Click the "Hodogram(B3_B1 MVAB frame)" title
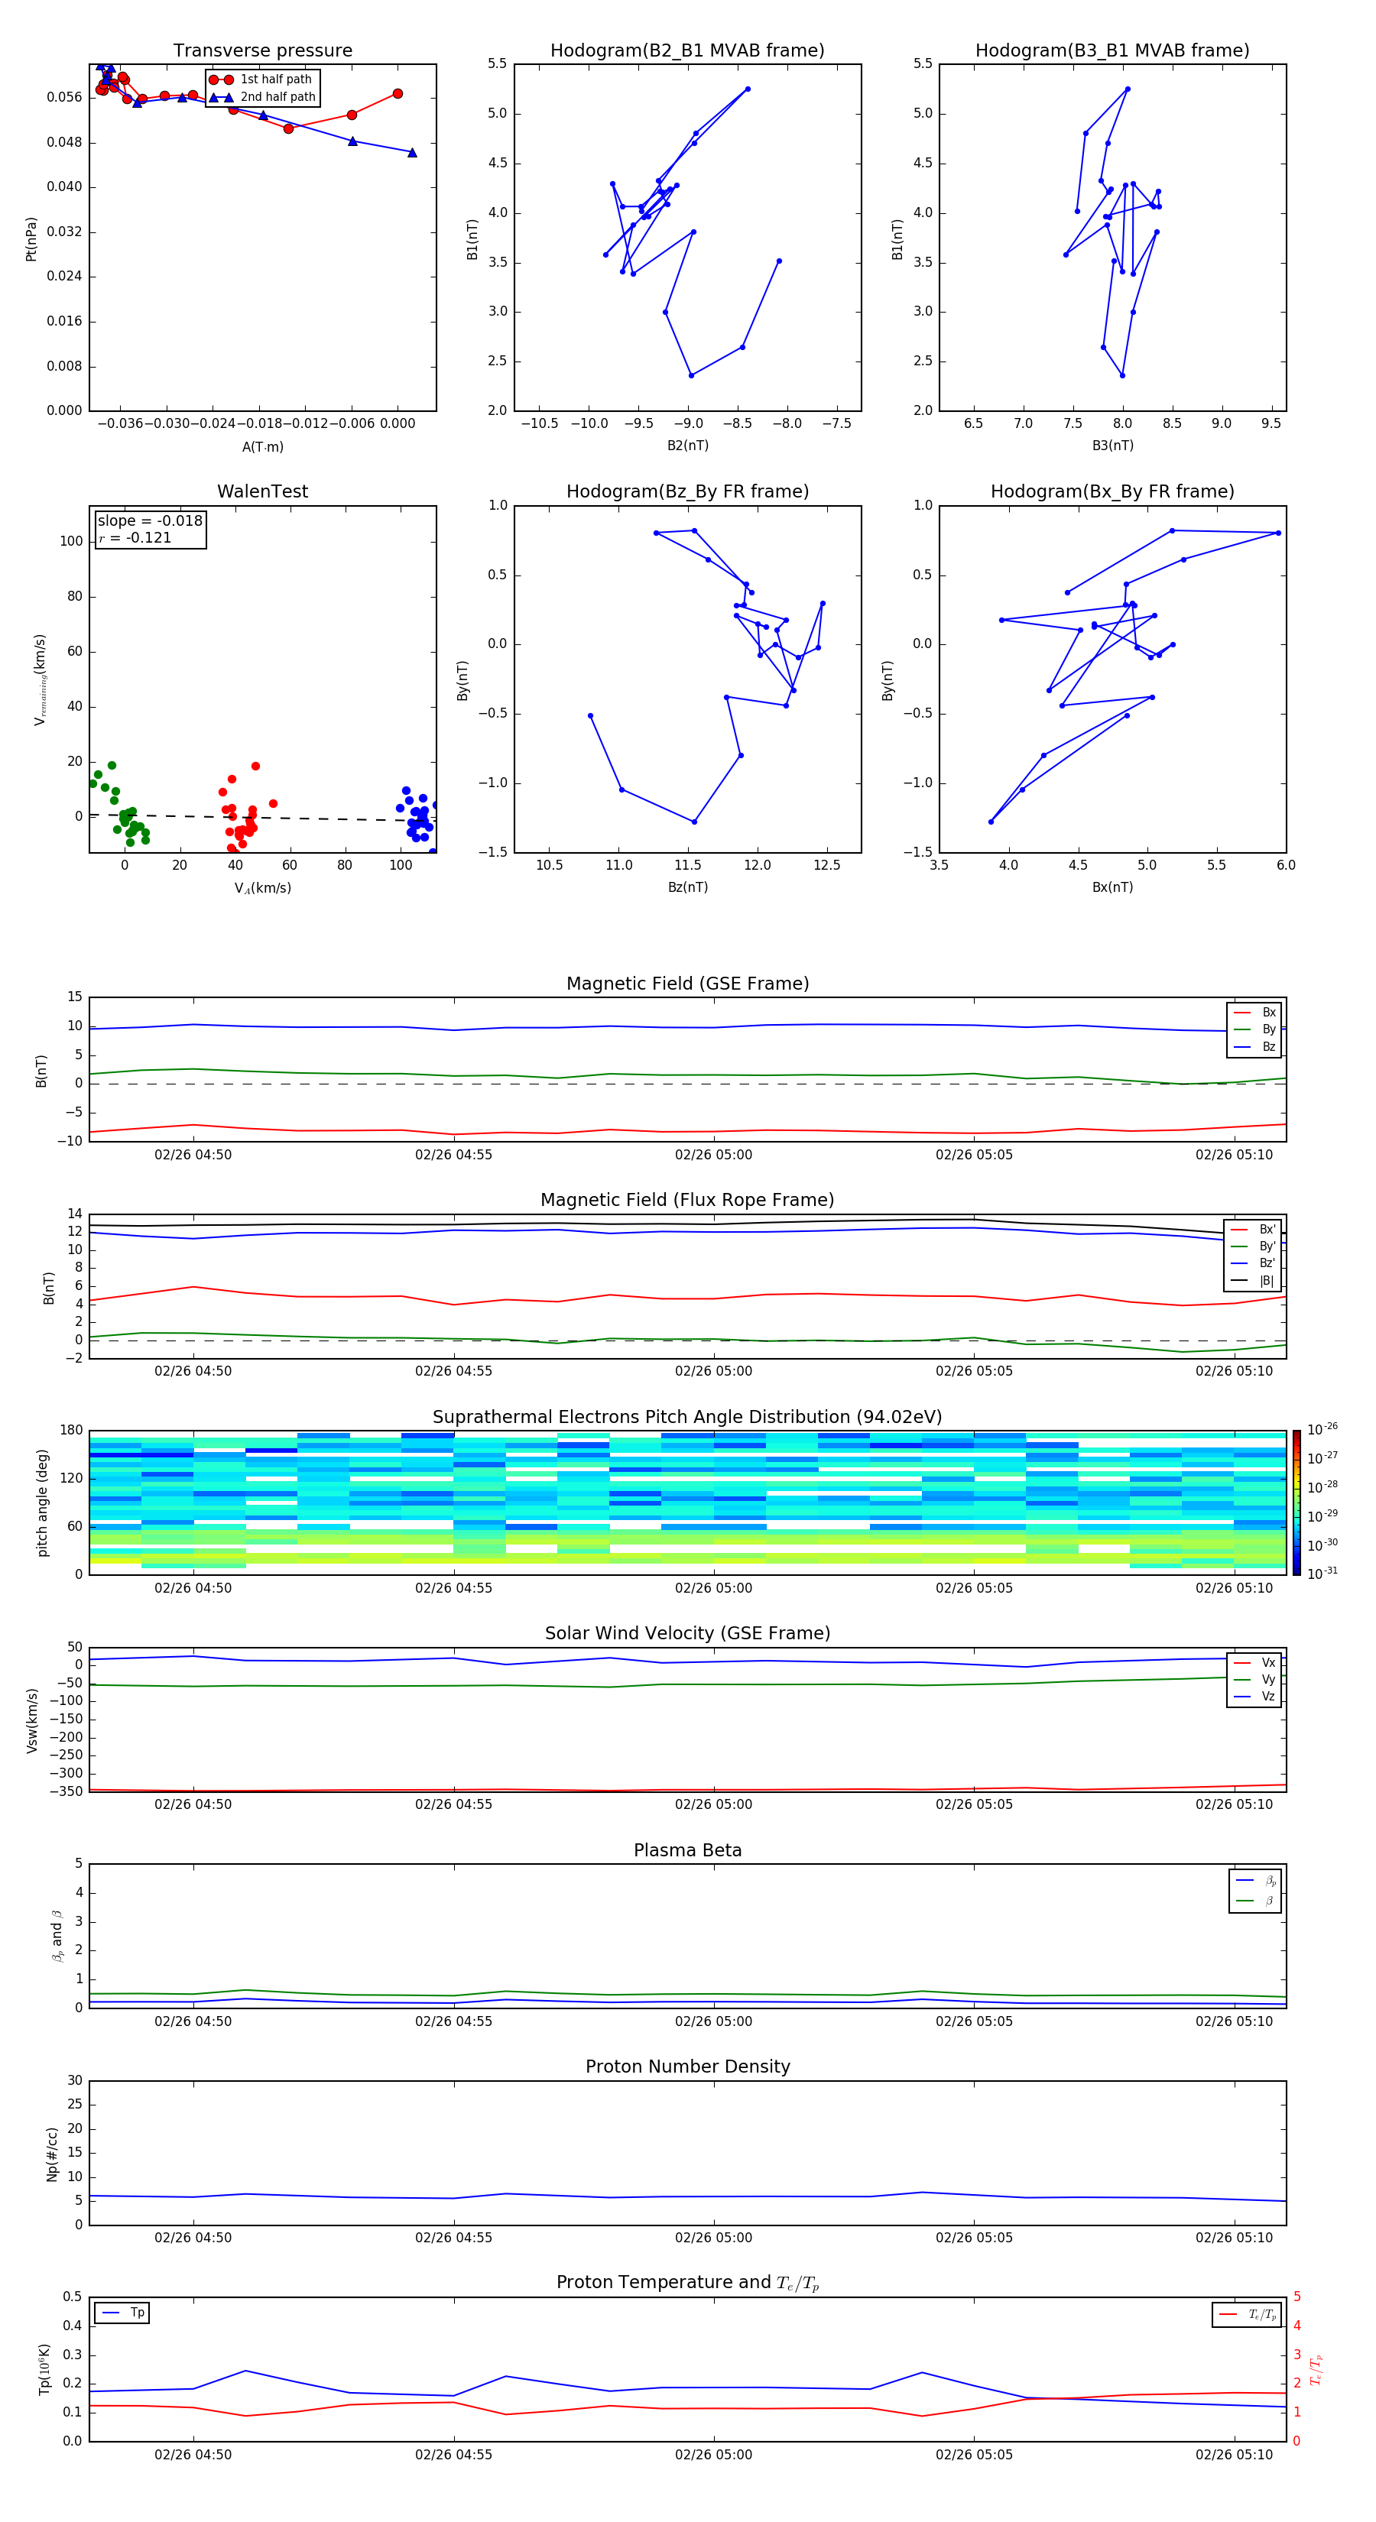The height and width of the screenshot is (2522, 1376). 1112,51
